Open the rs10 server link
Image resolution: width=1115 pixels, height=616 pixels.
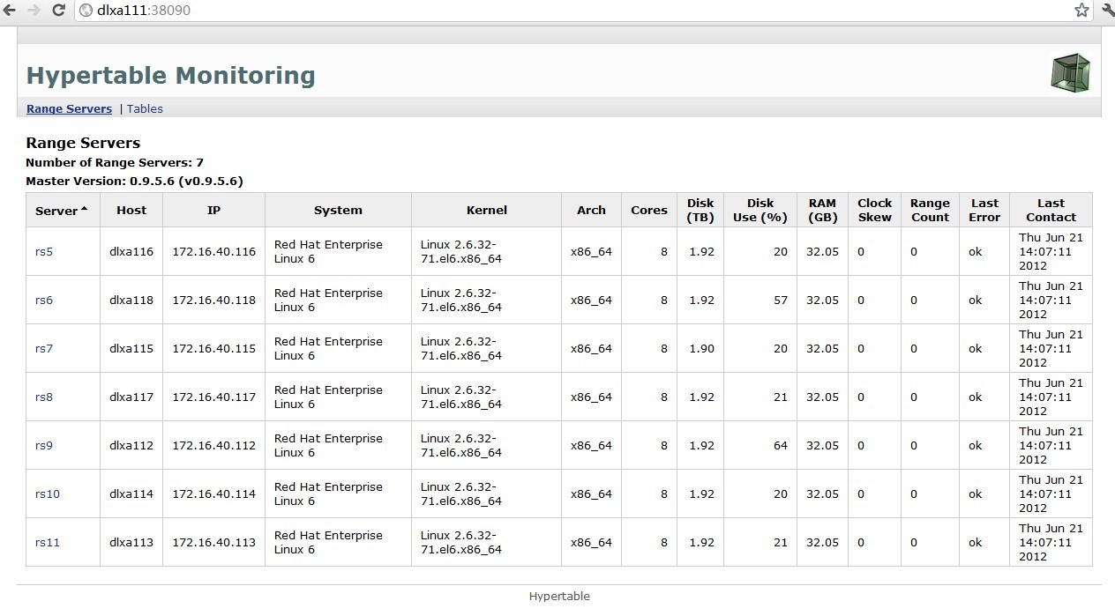48,494
